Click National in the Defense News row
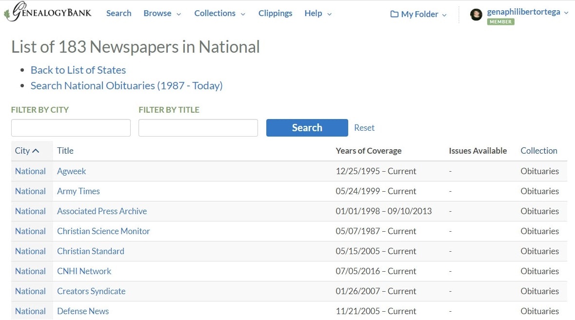Screen dimensions: 575x320 point(30,311)
